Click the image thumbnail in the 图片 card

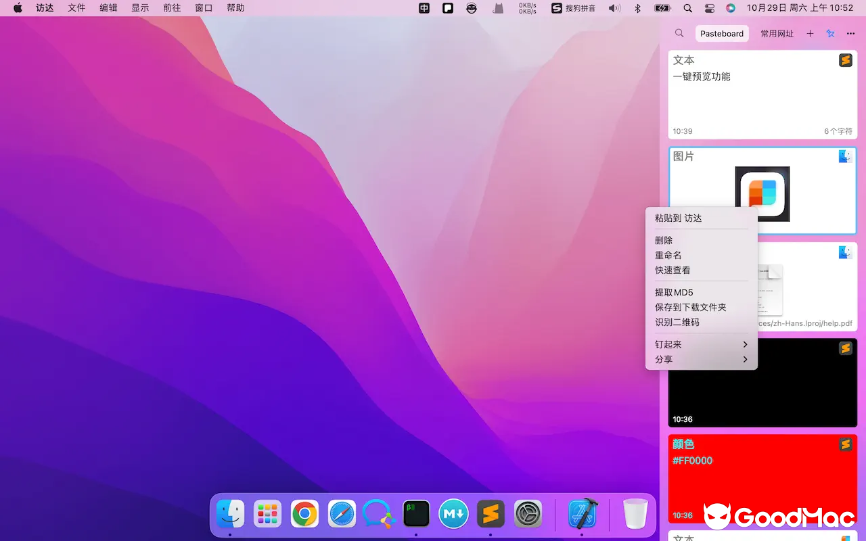click(762, 193)
